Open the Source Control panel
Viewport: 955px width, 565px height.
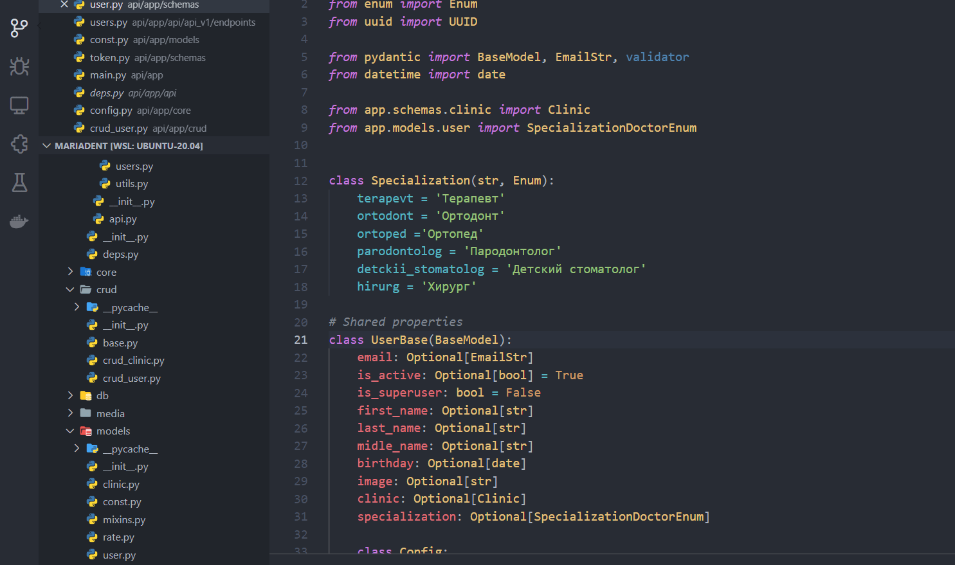(x=19, y=28)
